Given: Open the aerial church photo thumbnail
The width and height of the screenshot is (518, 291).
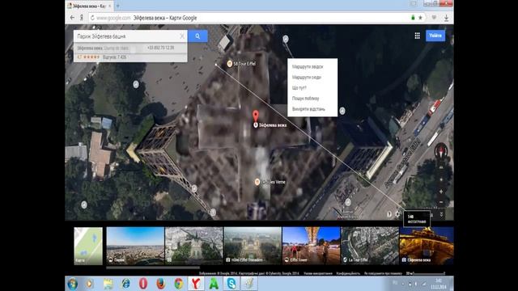Looking at the screenshot, I should 194,246.
